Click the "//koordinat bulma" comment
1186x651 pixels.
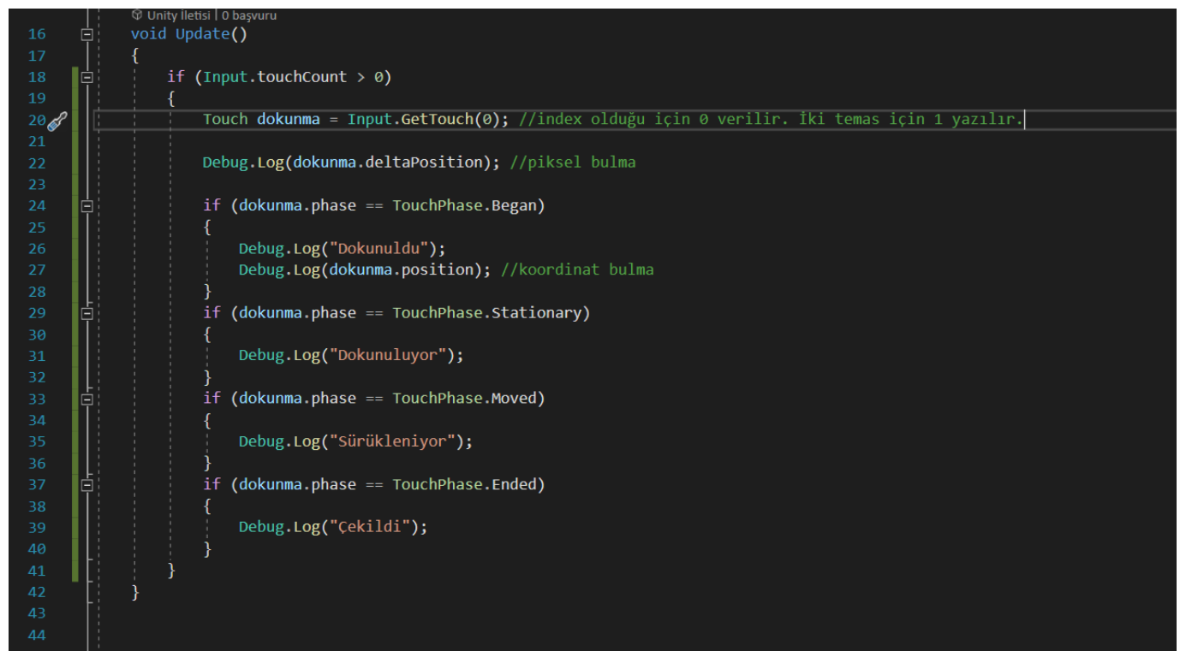pos(577,270)
